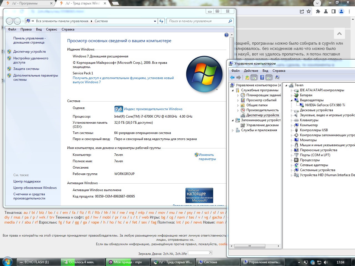Collapse the Видеоадаптеры device category
This screenshot has width=355, height=266.
click(x=291, y=100)
